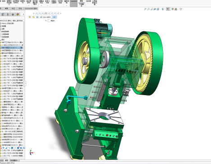
Task: Select the V型带轮<2> tree row
Action: (x=12, y=110)
